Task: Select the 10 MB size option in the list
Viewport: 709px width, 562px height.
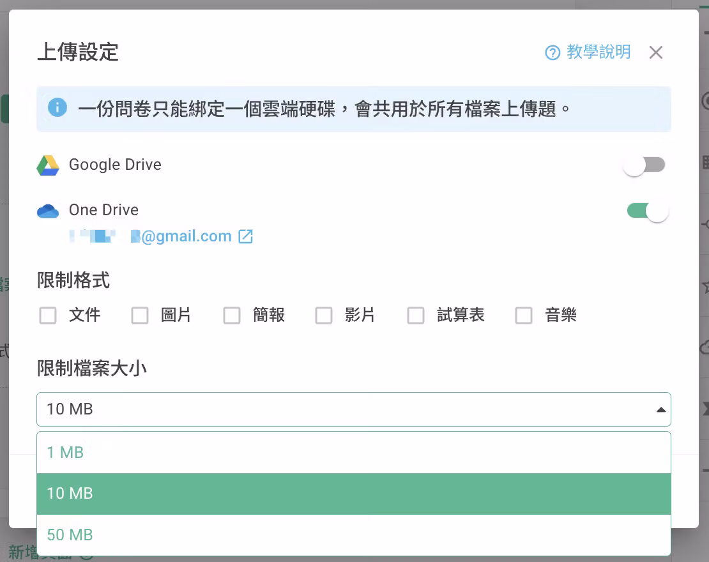Action: point(354,494)
